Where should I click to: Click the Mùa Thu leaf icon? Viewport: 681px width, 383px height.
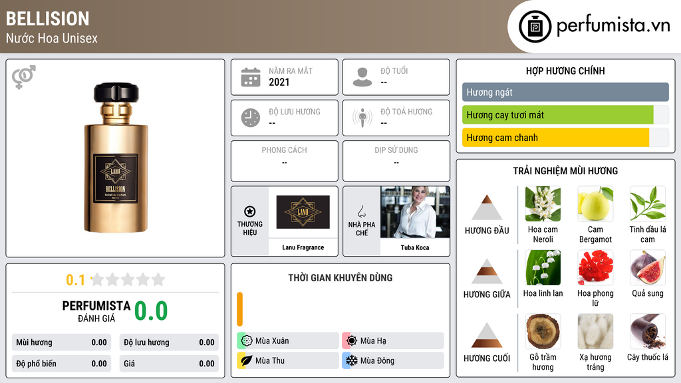[x=247, y=360]
